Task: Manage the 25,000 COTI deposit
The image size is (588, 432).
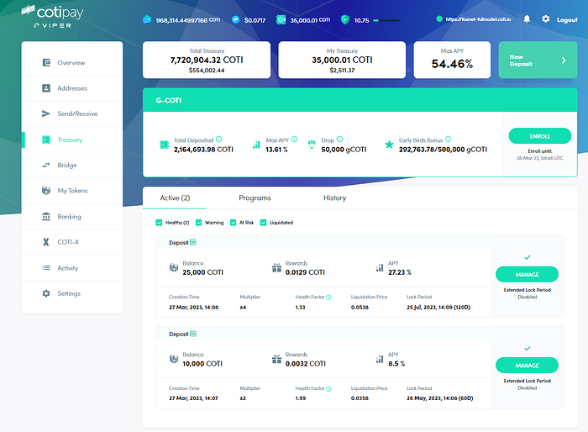Action: 527,274
